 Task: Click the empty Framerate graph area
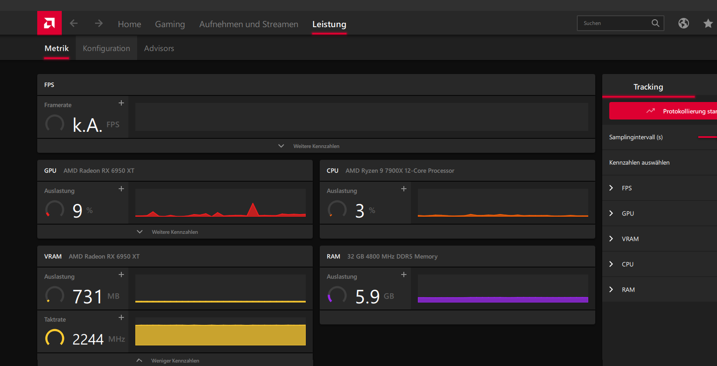(x=361, y=117)
